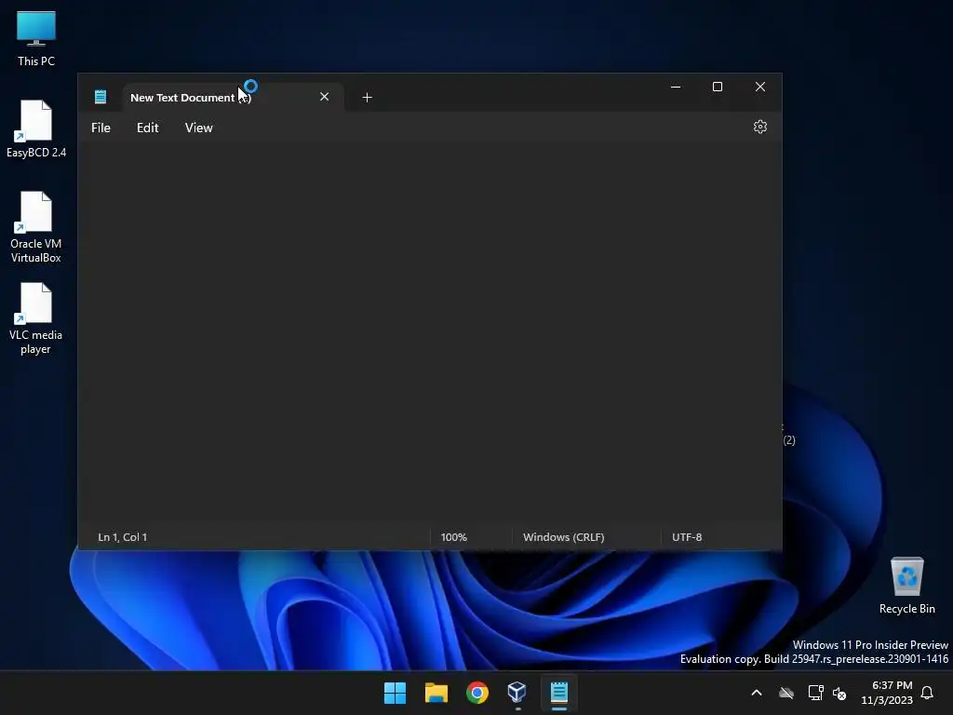Click the UTF-8 encoding status entry
Image resolution: width=953 pixels, height=715 pixels.
[x=687, y=537]
